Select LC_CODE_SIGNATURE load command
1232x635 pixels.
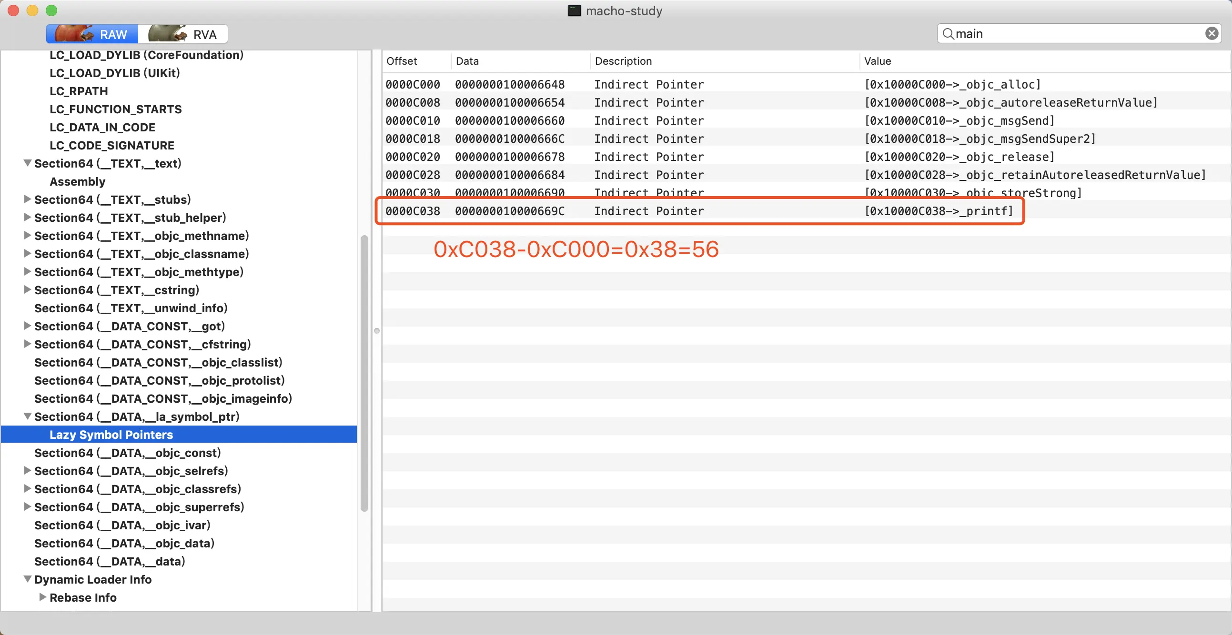click(x=112, y=145)
